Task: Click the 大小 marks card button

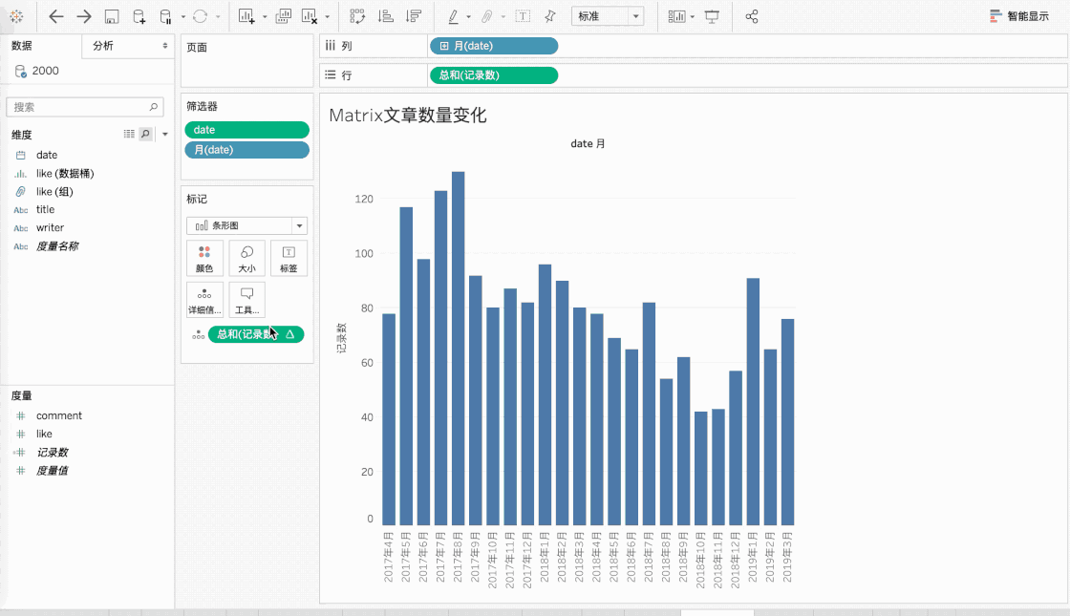Action: click(x=247, y=259)
